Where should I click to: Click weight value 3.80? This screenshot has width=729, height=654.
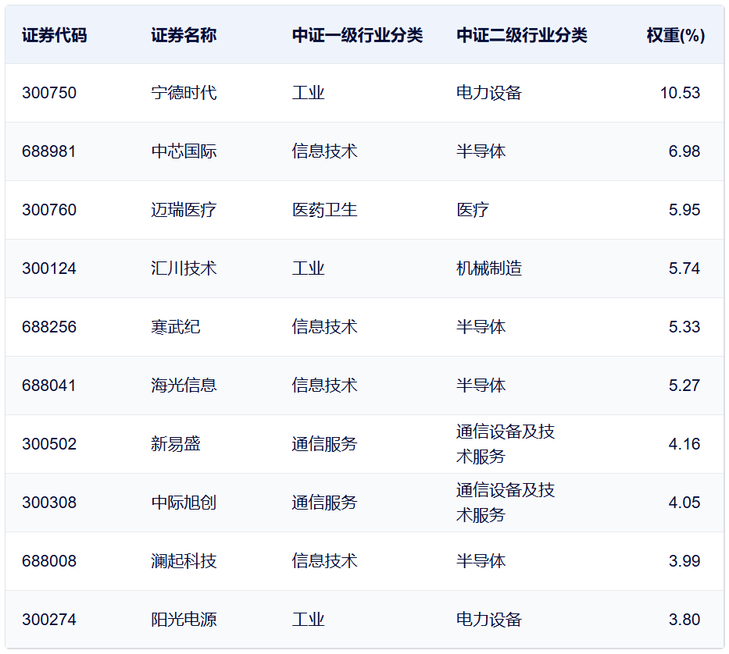tap(684, 620)
